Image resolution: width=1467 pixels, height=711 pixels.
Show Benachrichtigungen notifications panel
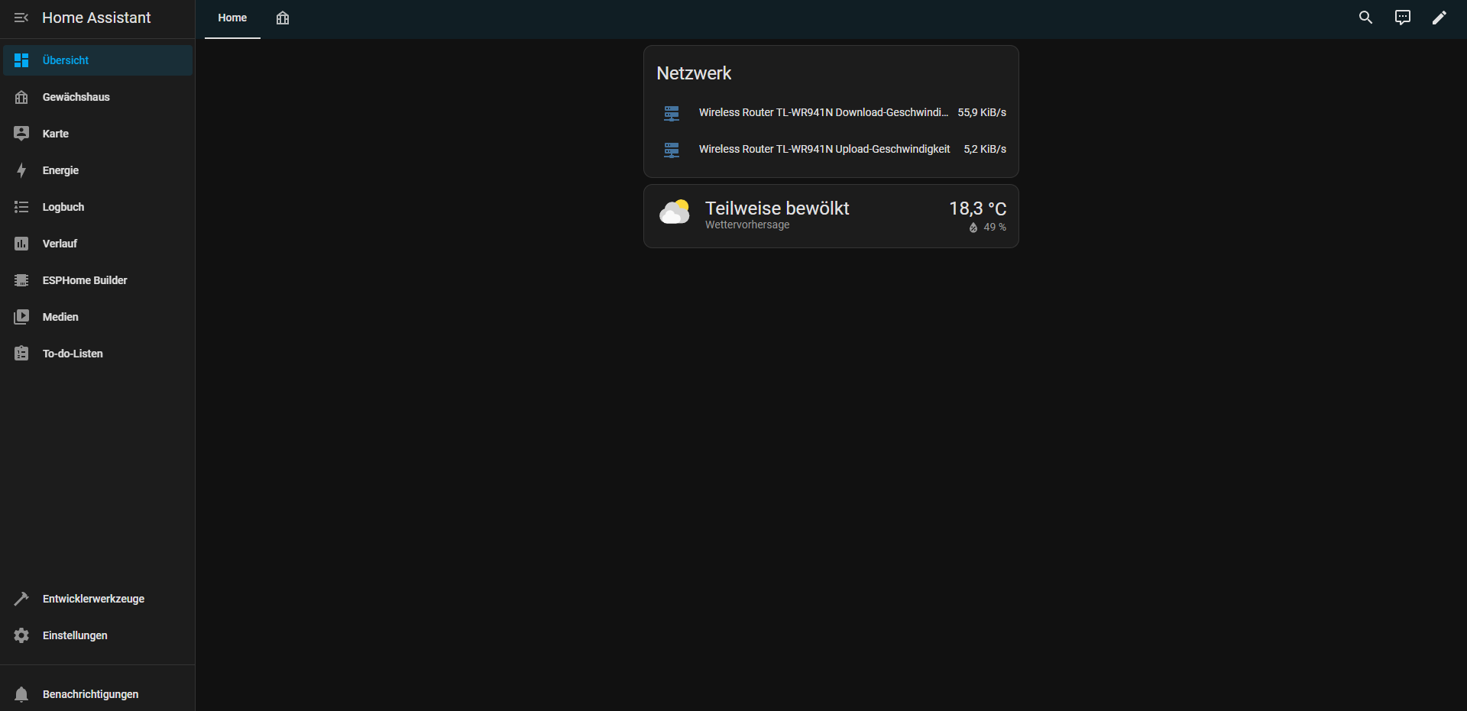tap(90, 694)
